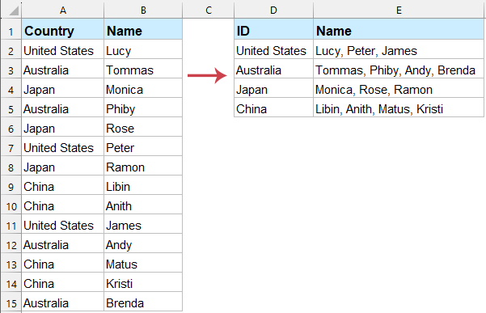Viewport: 486px width, 313px height.
Task: Select the cell Libin, Anith, Matus, Kristi
Action: point(399,109)
